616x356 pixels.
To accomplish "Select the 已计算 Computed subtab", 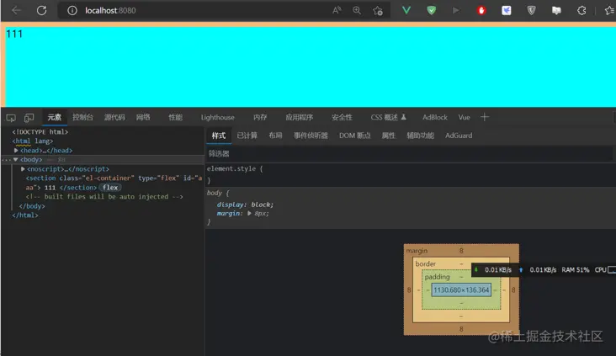I will (247, 135).
